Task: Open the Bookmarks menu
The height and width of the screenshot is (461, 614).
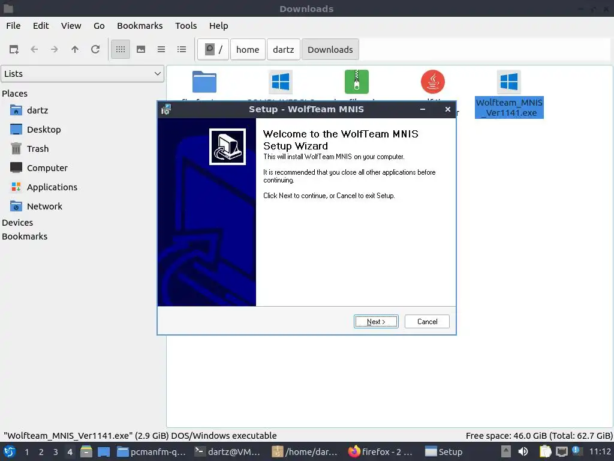Action: point(140,26)
